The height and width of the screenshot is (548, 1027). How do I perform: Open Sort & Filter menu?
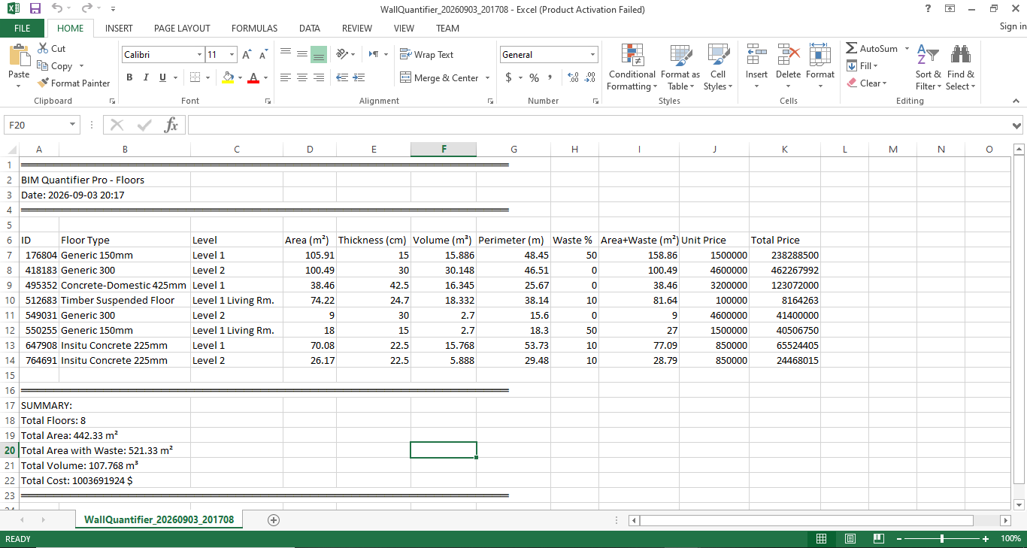(x=929, y=68)
